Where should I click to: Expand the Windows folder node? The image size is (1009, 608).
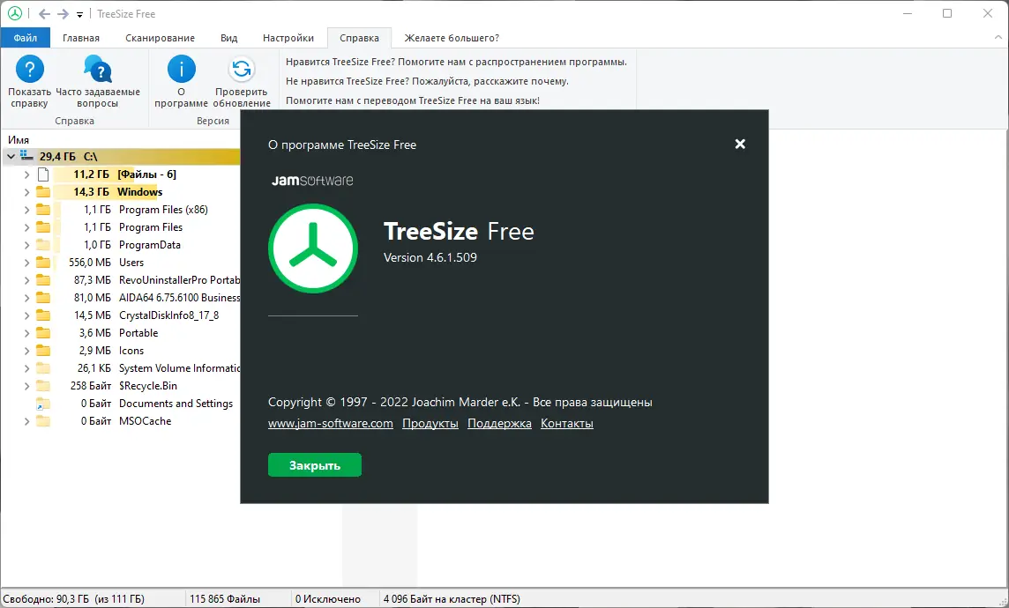point(26,192)
